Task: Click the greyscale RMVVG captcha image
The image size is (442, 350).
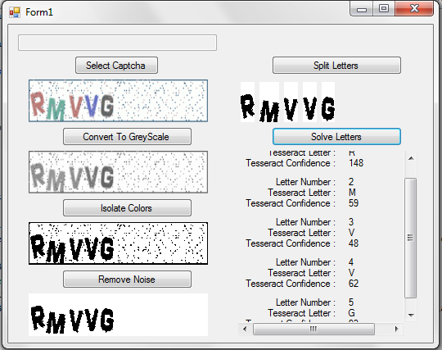Action: (x=118, y=172)
